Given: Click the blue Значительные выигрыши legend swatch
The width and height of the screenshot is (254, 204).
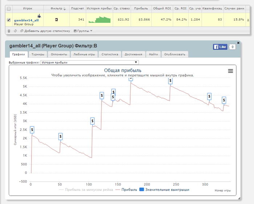Looking at the screenshot, I should click(x=142, y=190).
